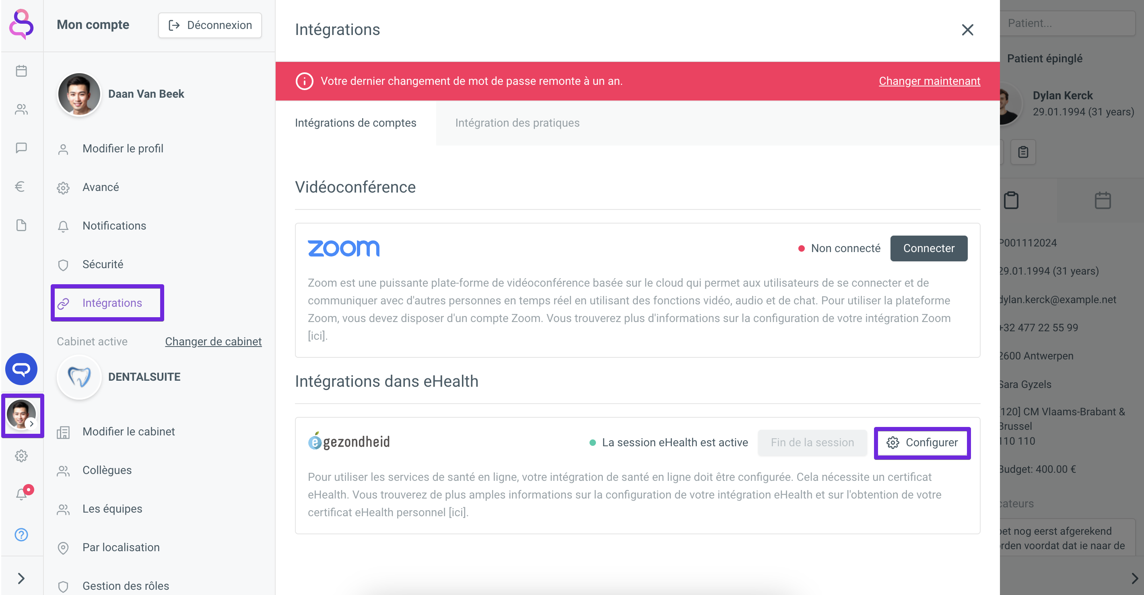Click the Configurer eHealth button
Screen dimensions: 1144x595
(x=922, y=443)
